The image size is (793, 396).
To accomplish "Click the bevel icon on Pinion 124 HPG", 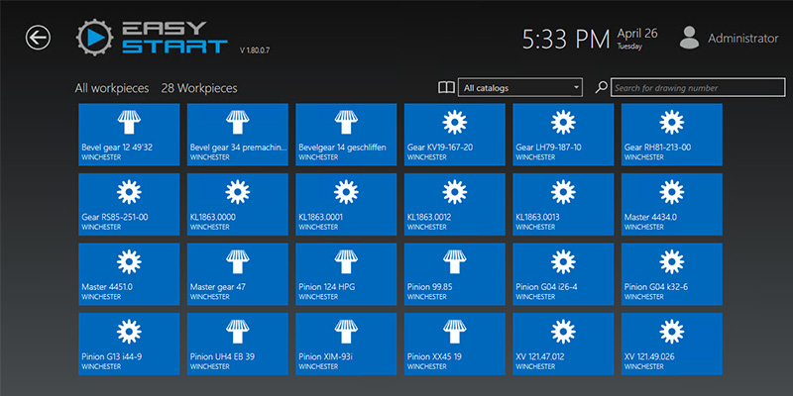I will [346, 262].
